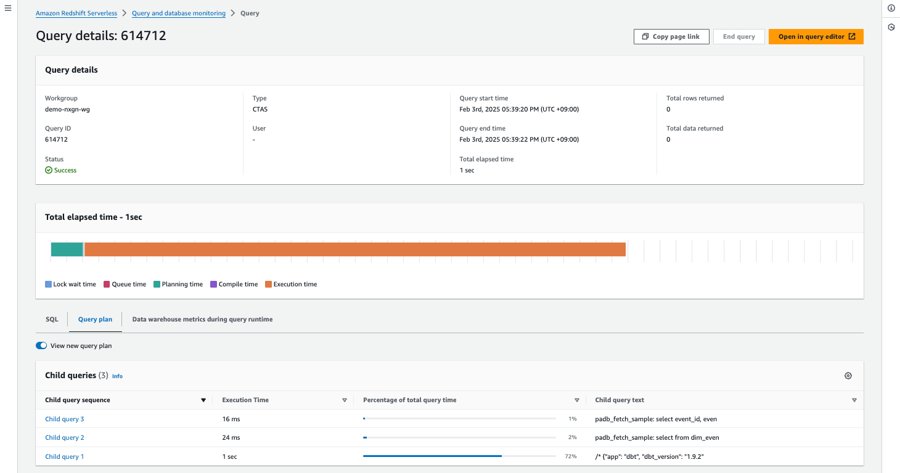This screenshot has height=473, width=900.
Task: Click the 72% progress bar for Child query 1
Action: [459, 456]
